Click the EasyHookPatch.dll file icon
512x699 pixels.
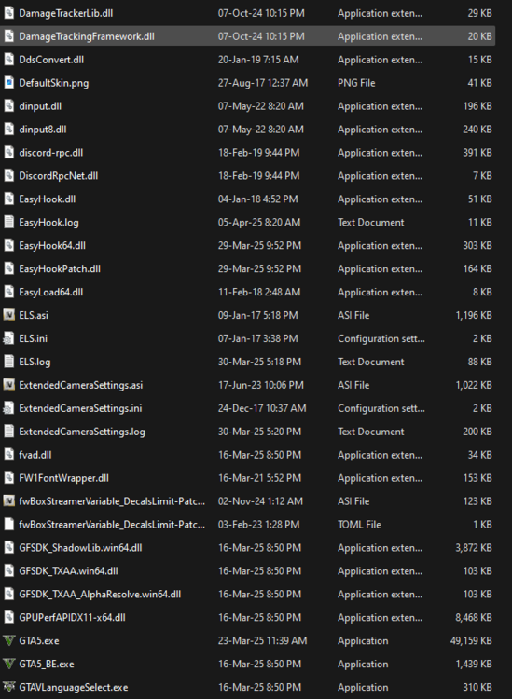(8, 268)
